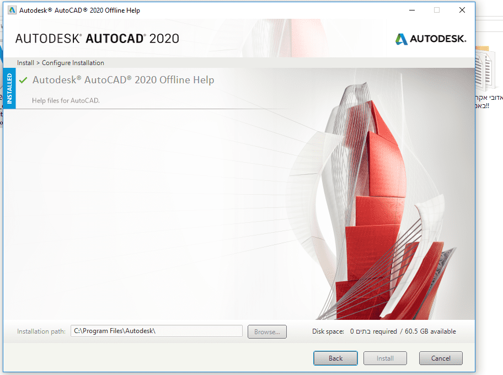Open the Browse... folder picker
503x375 pixels.
click(x=267, y=331)
